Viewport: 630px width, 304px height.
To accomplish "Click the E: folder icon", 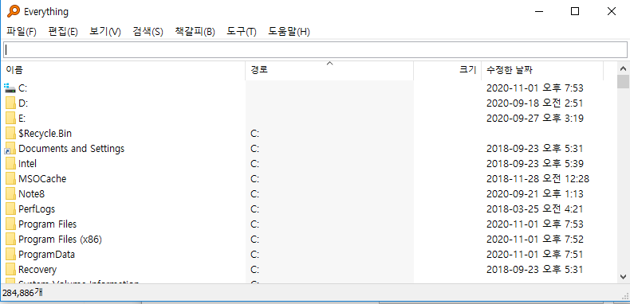I will tap(11, 119).
